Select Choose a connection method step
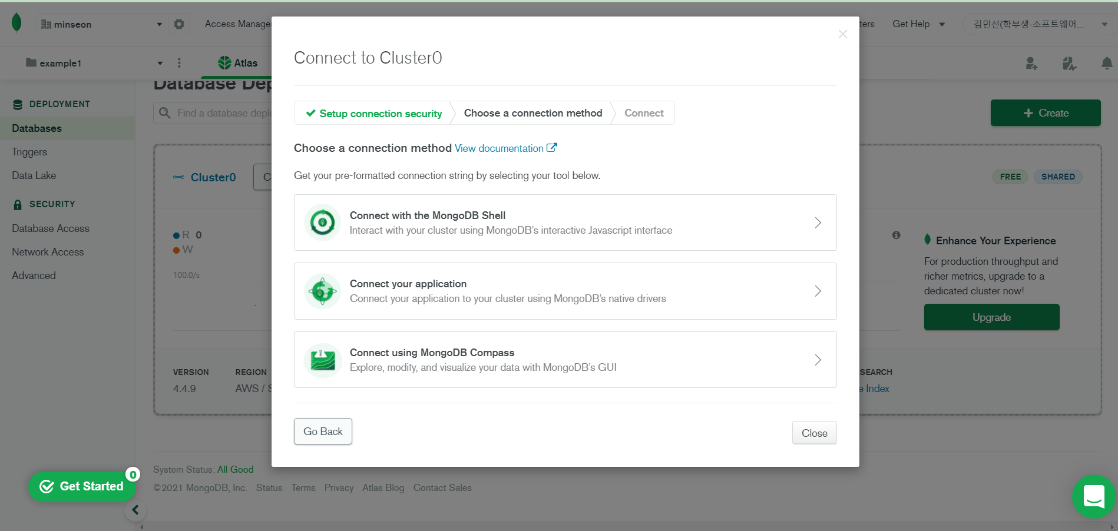This screenshot has width=1118, height=531. point(533,113)
